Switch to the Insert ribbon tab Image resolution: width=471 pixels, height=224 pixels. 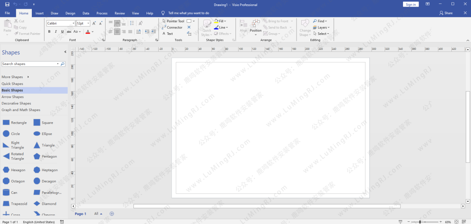39,13
